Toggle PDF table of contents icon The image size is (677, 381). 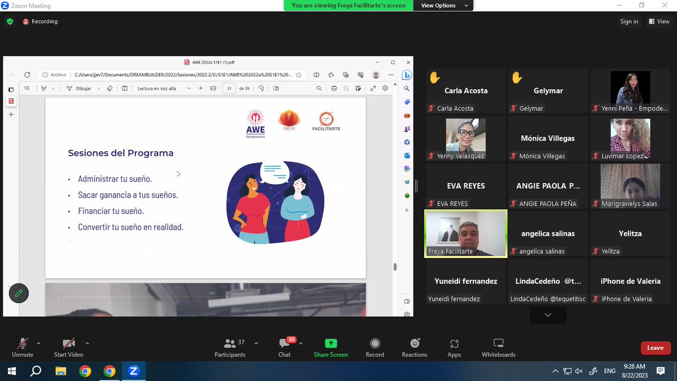tap(27, 88)
